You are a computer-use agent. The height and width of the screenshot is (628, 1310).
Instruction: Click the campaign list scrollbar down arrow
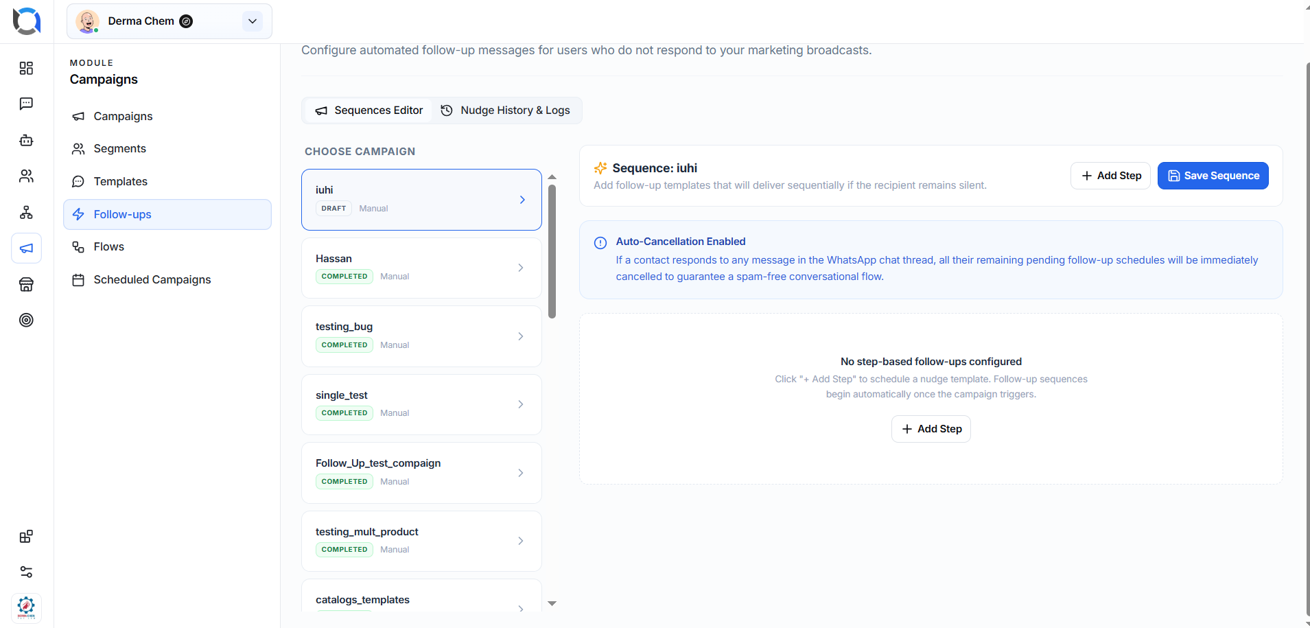point(552,603)
